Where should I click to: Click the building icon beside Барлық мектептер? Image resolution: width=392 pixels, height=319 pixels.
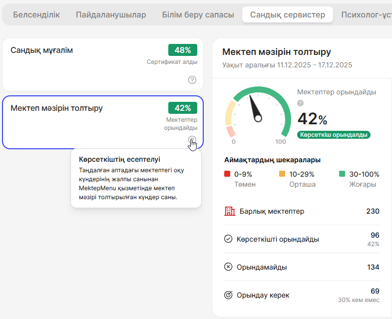(229, 211)
